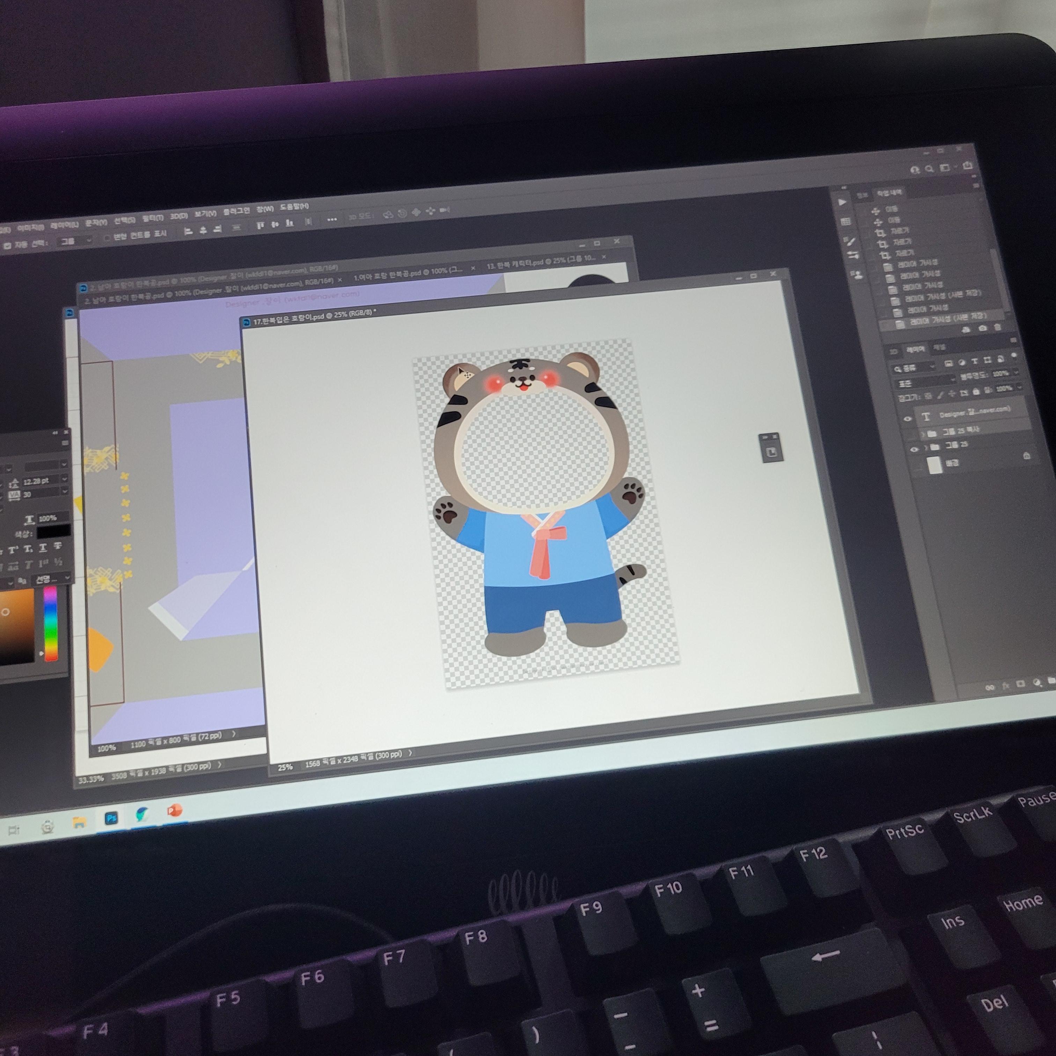Open the 보기(V) menu
Screen dimensions: 1056x1056
coord(206,214)
